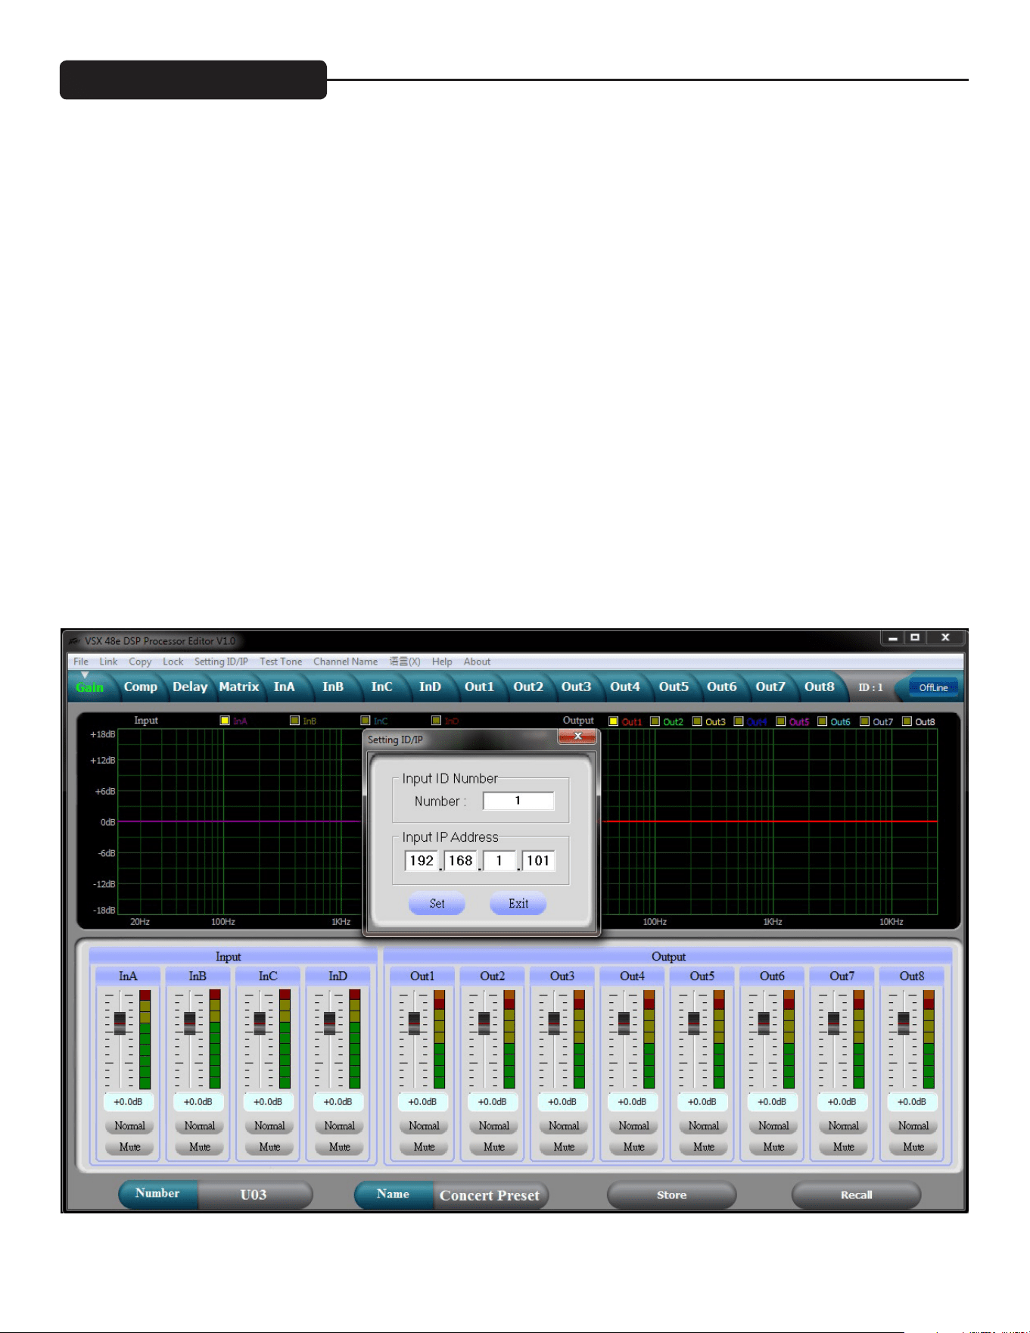Click the ID Number input field
Image resolution: width=1030 pixels, height=1333 pixels.
518,801
